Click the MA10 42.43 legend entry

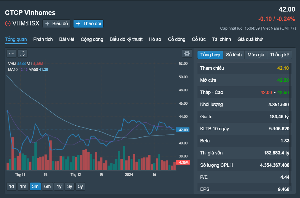click(18, 69)
